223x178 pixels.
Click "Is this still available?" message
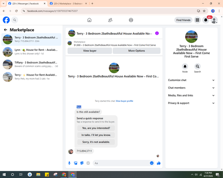click(88, 112)
